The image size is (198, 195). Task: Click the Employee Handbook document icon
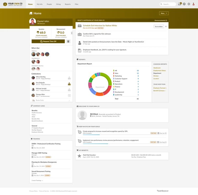79,50
